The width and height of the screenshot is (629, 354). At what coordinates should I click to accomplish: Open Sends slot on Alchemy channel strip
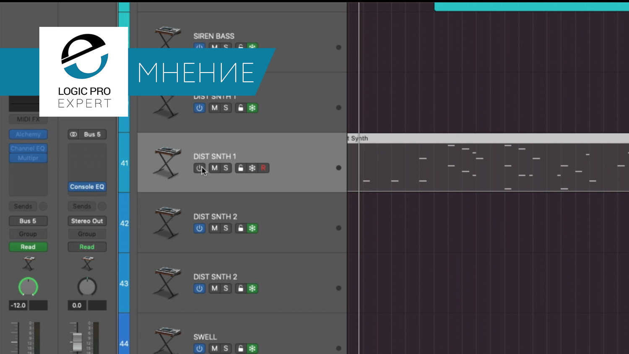[x=23, y=206]
